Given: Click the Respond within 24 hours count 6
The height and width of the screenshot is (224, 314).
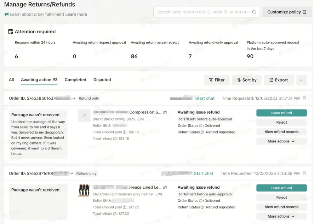Looking at the screenshot, I should [x=16, y=57].
